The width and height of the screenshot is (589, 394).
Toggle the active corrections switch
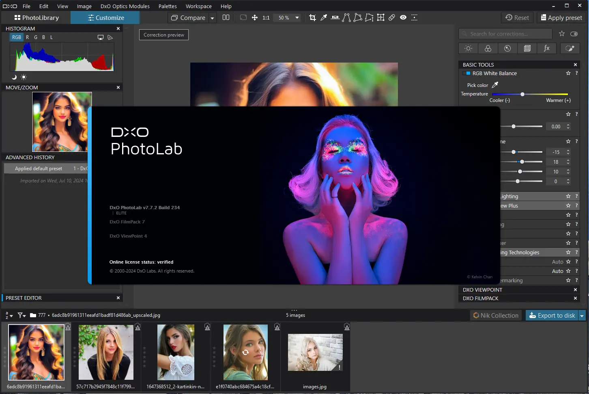point(574,34)
